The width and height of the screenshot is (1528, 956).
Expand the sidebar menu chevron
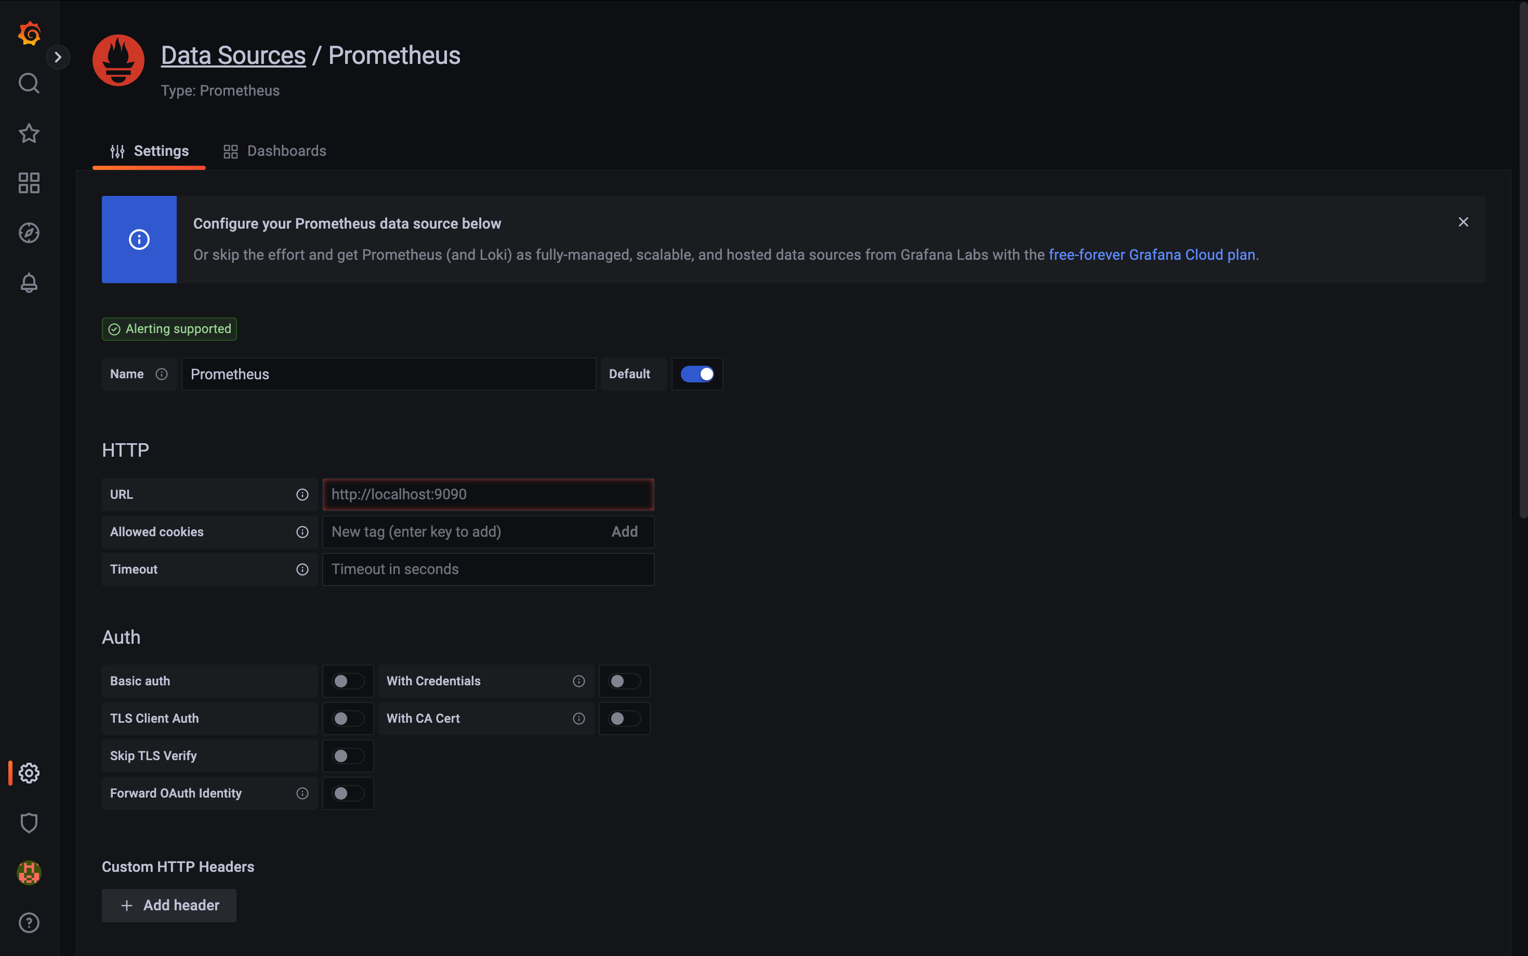tap(58, 57)
